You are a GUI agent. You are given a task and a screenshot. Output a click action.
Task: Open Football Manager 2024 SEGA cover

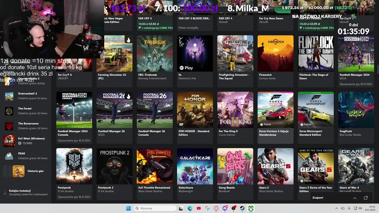pyautogui.click(x=356, y=54)
